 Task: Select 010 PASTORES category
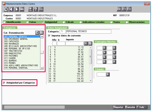pos(22,56)
